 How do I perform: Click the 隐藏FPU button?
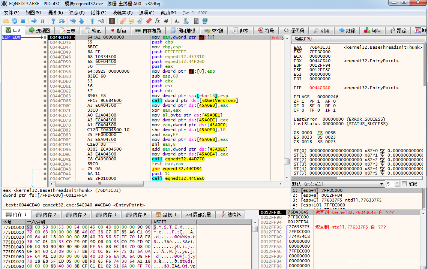click(x=303, y=39)
